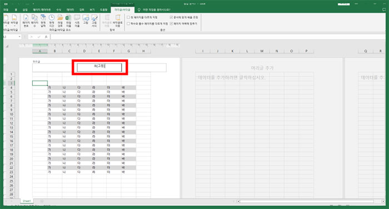Insert current time (현재 시간) element
This screenshot has width=389, height=209.
(52, 21)
